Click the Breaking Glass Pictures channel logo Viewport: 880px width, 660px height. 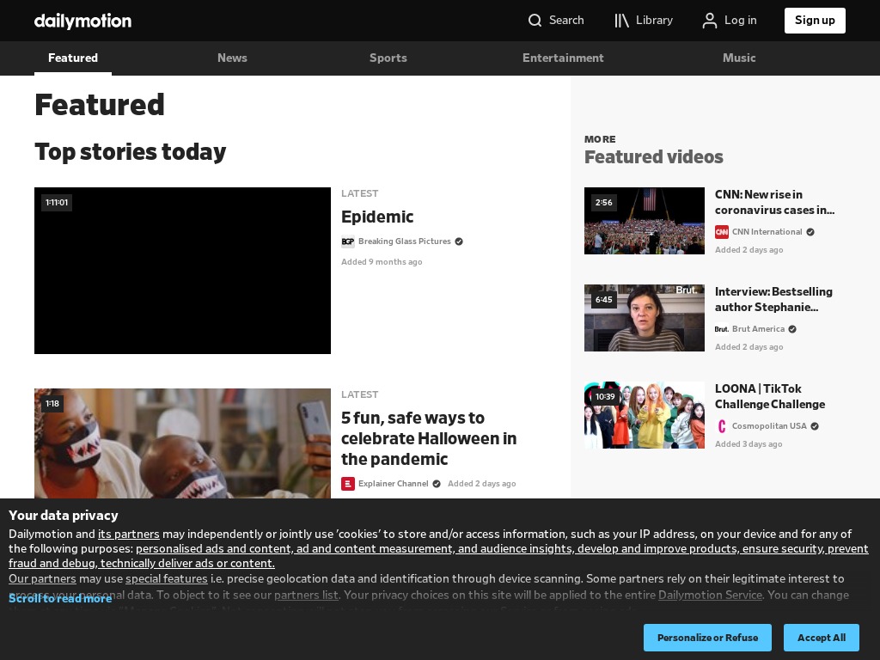tap(348, 241)
